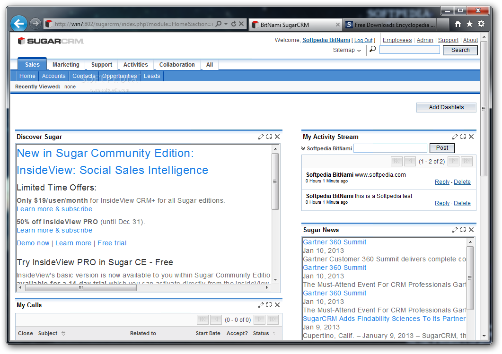Click the Log Out link

click(363, 40)
